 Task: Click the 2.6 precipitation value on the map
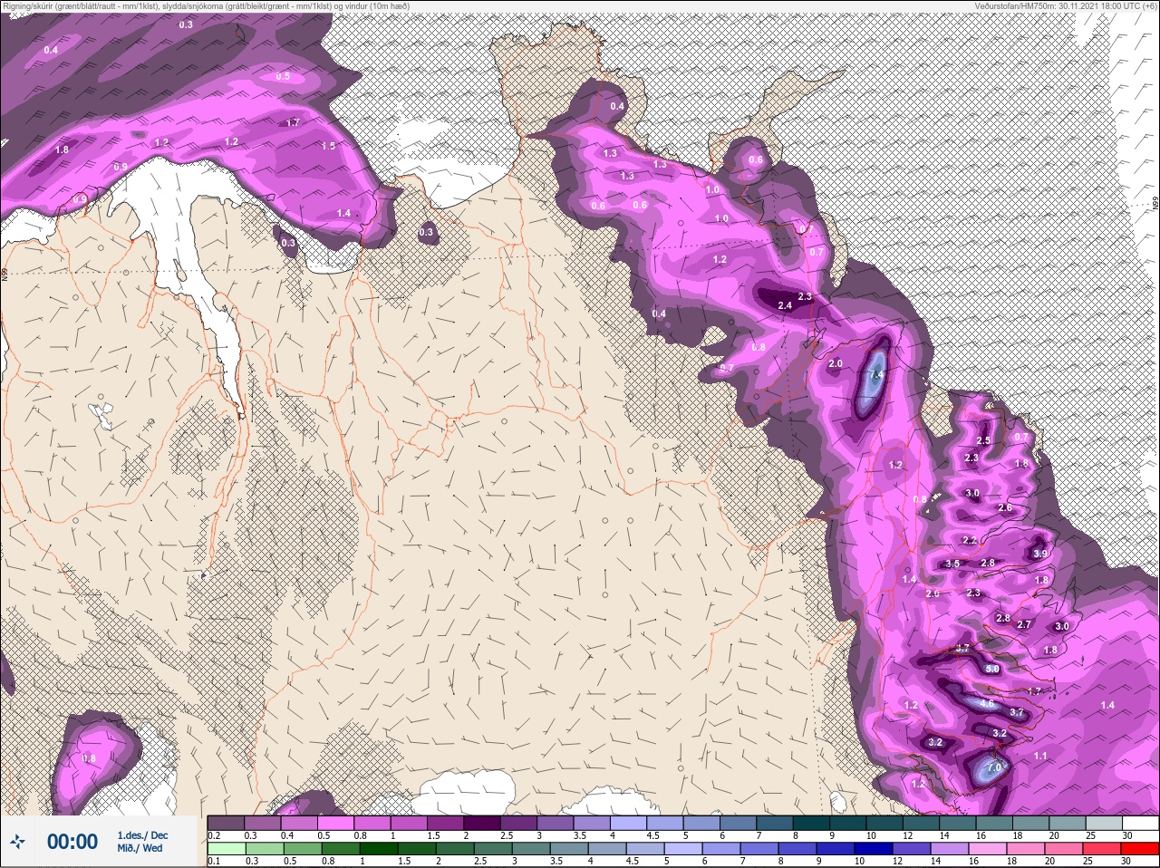tap(1005, 507)
